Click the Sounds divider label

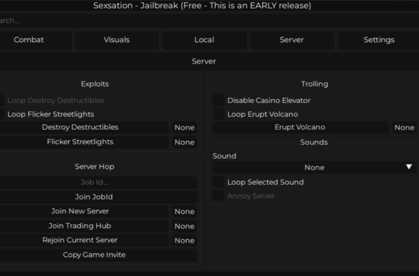point(314,142)
